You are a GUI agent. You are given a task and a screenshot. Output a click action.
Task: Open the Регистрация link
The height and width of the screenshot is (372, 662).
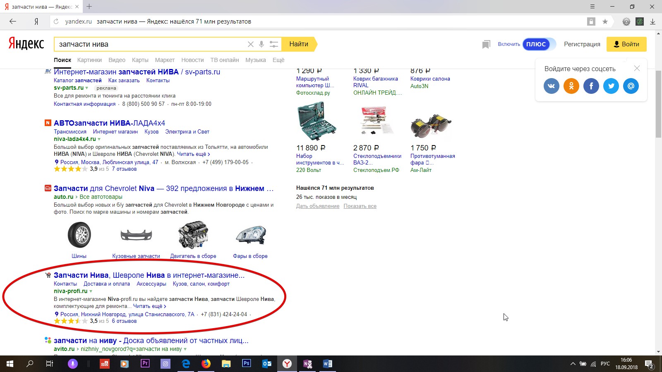click(x=582, y=44)
